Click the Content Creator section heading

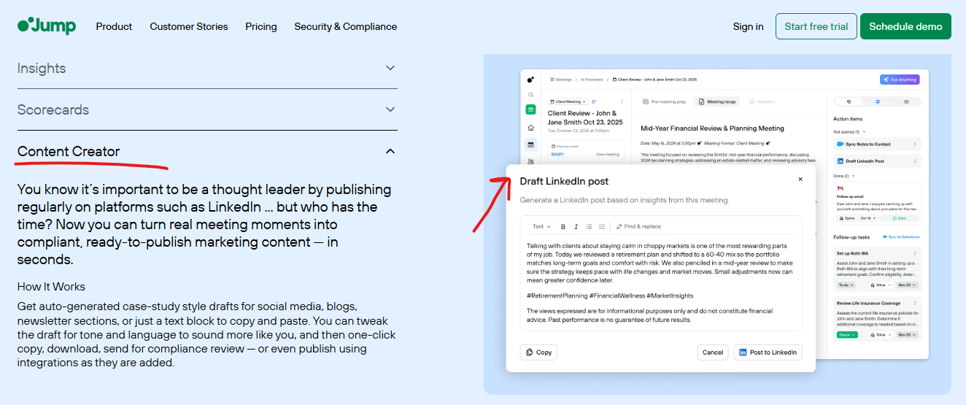tap(69, 151)
